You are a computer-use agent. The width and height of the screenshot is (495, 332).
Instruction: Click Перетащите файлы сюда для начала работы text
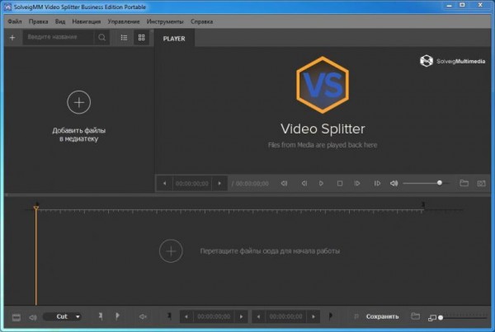270,251
